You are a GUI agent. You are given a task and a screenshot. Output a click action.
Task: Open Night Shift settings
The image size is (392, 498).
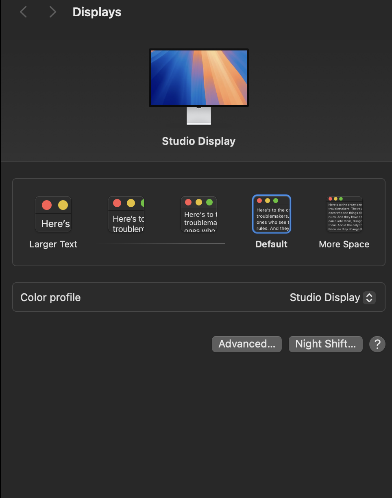click(326, 344)
